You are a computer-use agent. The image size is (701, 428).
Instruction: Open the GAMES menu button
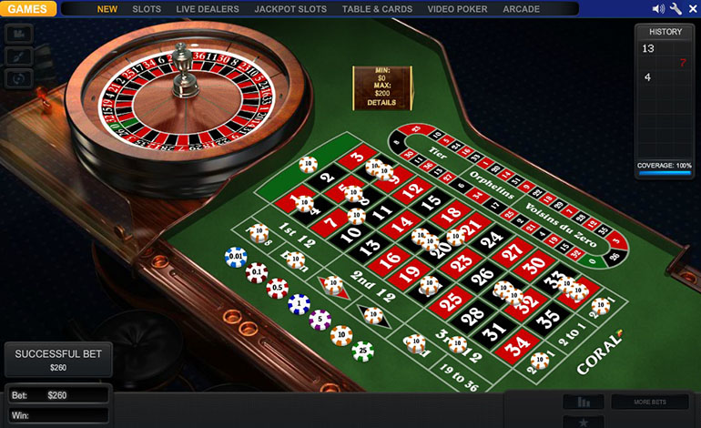coord(27,9)
